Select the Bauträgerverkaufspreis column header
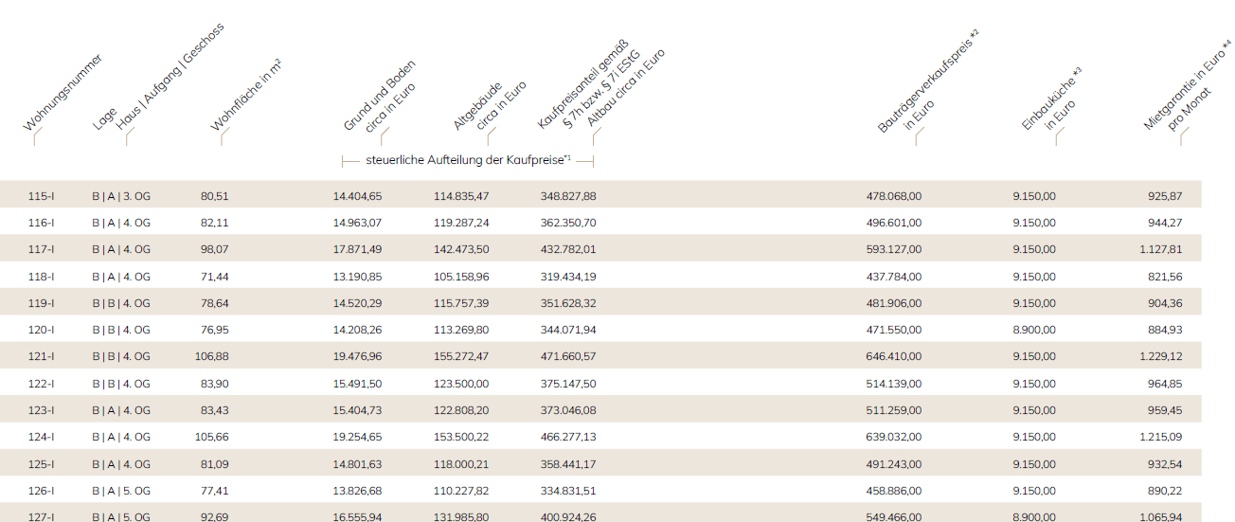 pos(928,83)
